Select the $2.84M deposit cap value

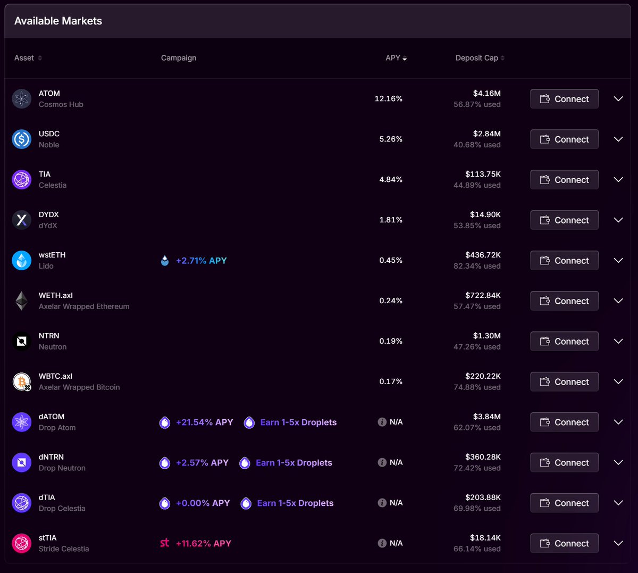487,134
